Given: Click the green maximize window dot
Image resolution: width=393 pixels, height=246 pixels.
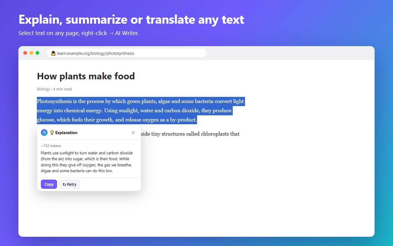Looking at the screenshot, I should pos(37,53).
